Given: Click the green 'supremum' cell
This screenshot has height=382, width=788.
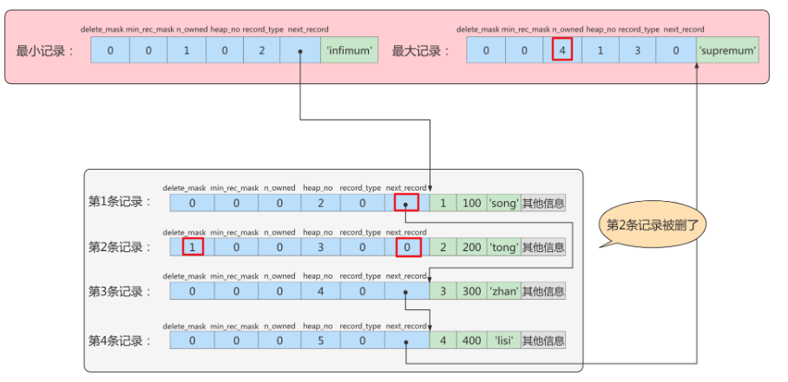Looking at the screenshot, I should (x=727, y=50).
